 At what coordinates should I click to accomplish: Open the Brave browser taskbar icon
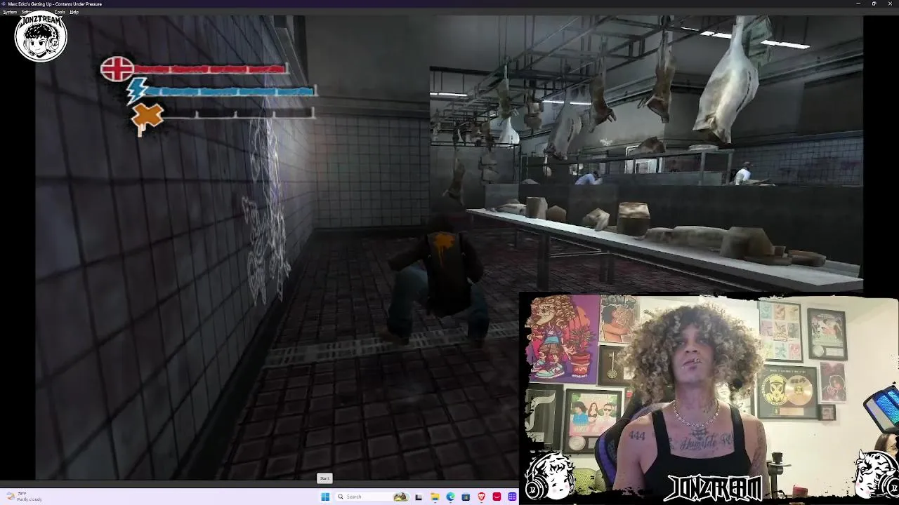point(481,497)
